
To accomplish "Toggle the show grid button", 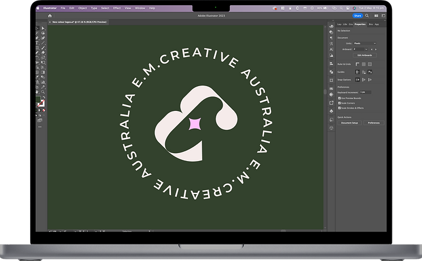I will [364, 64].
